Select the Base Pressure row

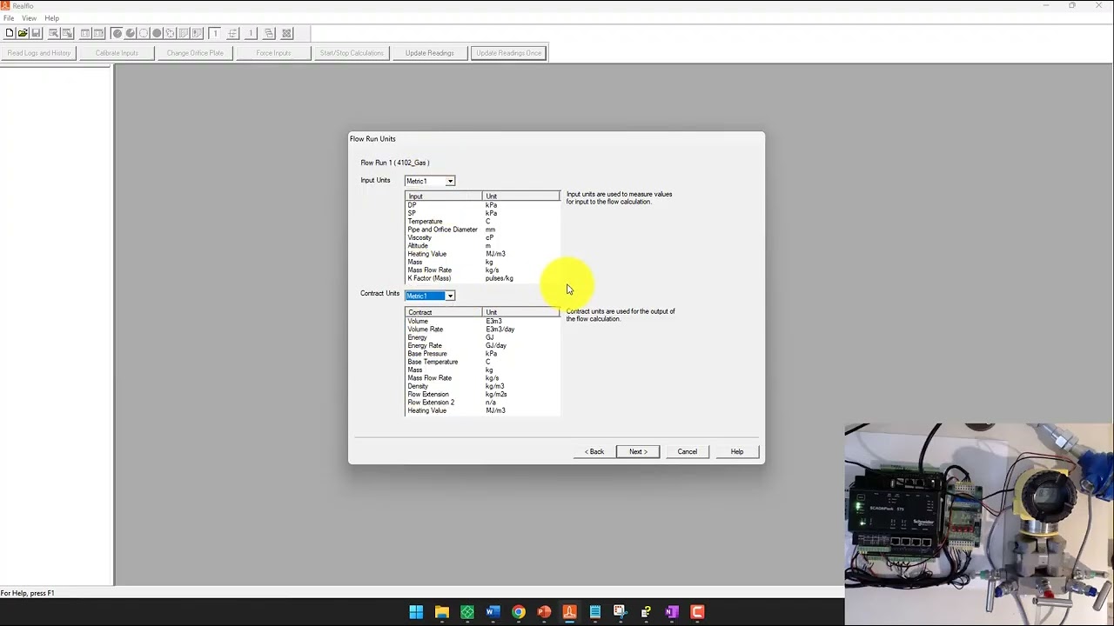tap(482, 354)
